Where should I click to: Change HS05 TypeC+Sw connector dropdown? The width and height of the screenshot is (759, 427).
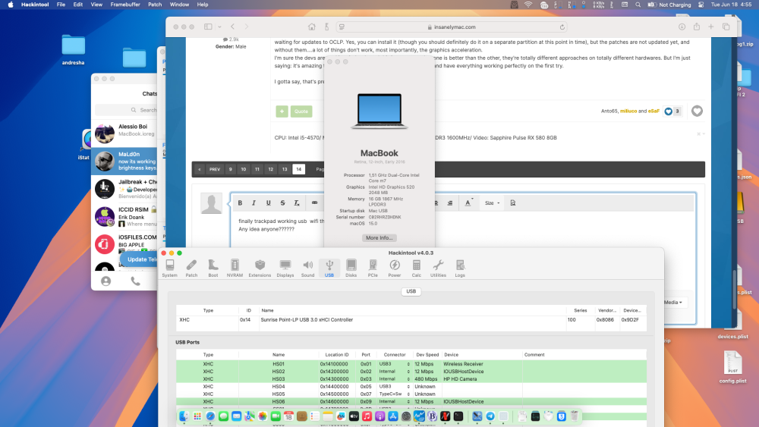click(x=395, y=394)
